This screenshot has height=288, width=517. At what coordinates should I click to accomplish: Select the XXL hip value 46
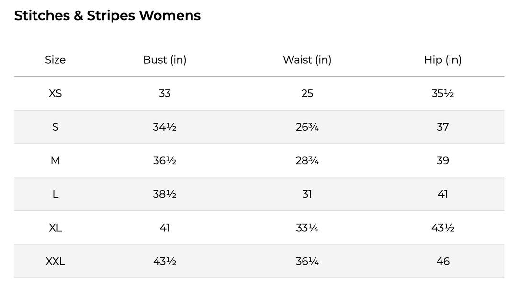pyautogui.click(x=442, y=261)
